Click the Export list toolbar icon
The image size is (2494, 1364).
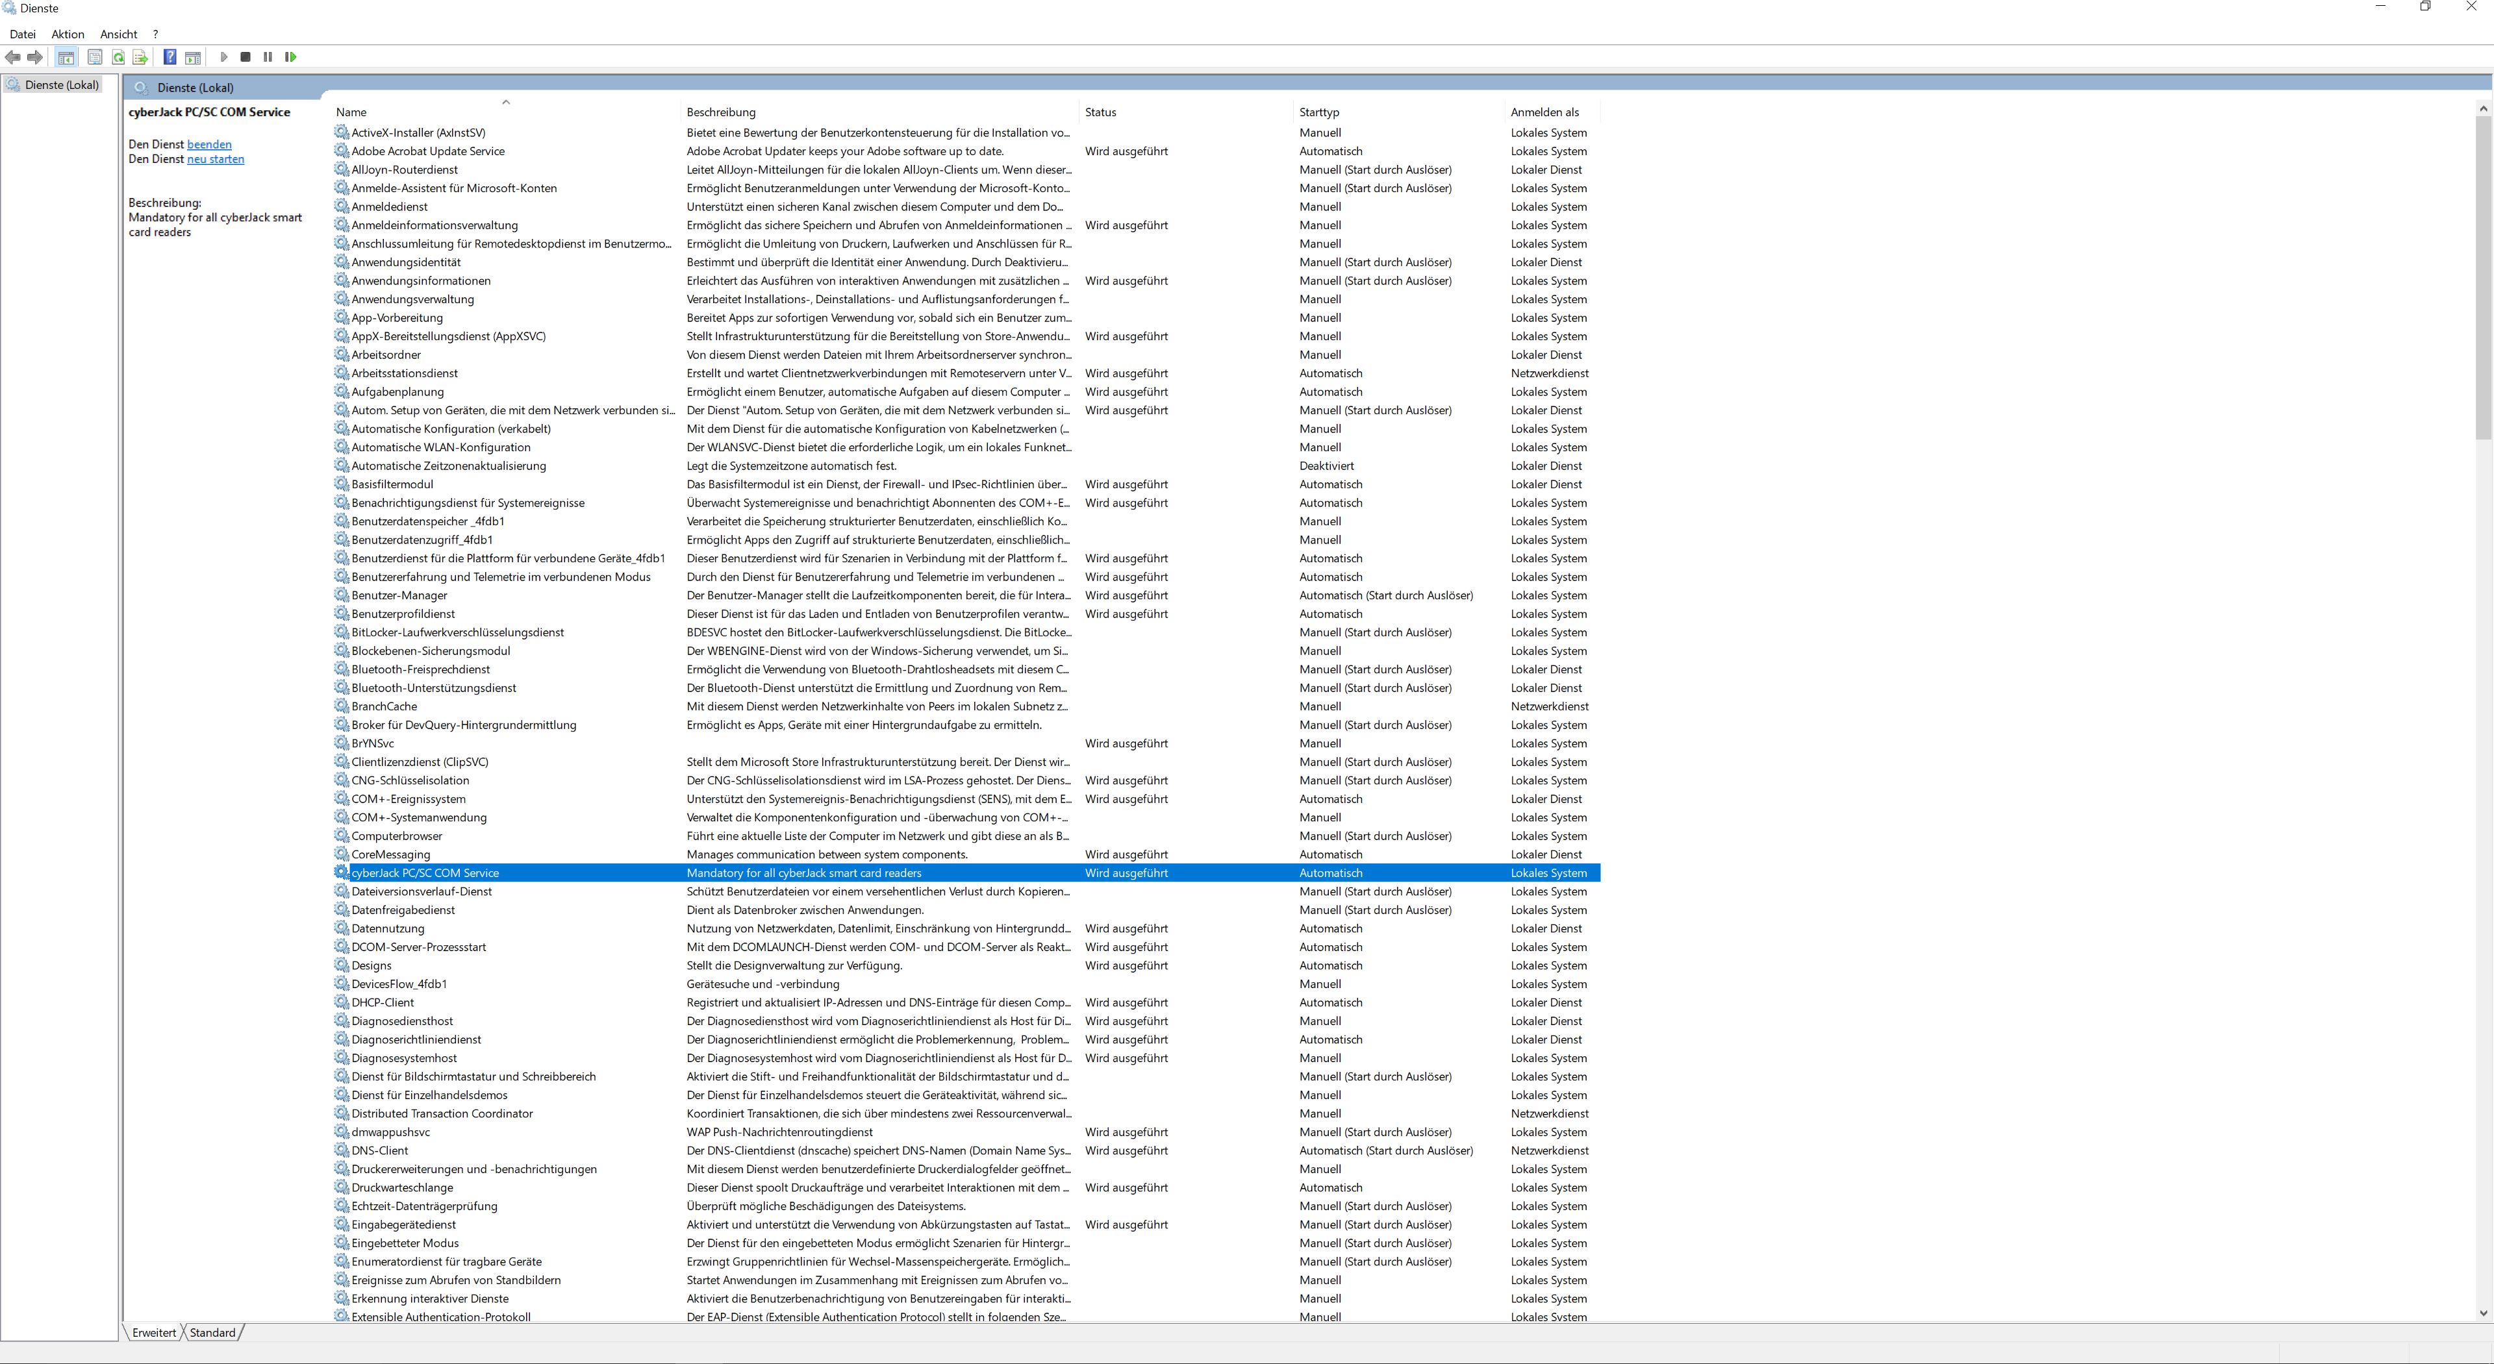pos(140,57)
